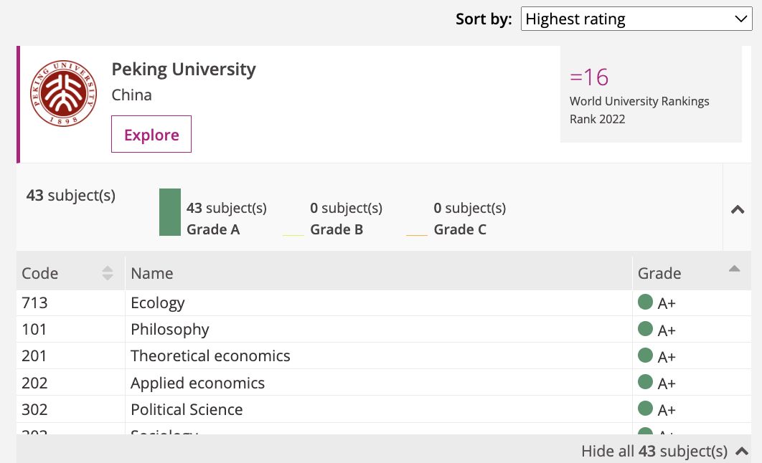Click the Code column sort arrows
Screen dimensions: 762x463
click(x=108, y=273)
